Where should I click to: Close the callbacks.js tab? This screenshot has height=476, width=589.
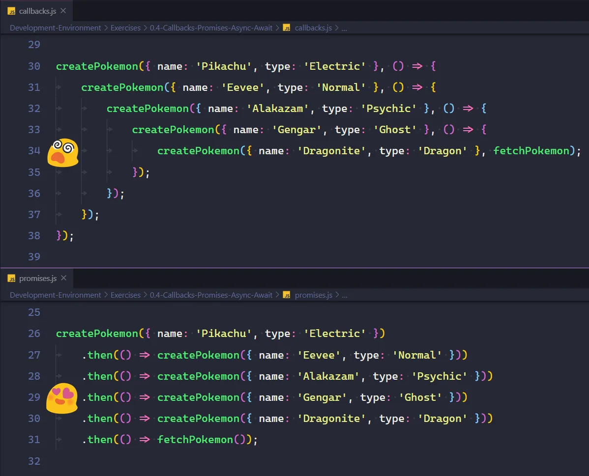63,11
